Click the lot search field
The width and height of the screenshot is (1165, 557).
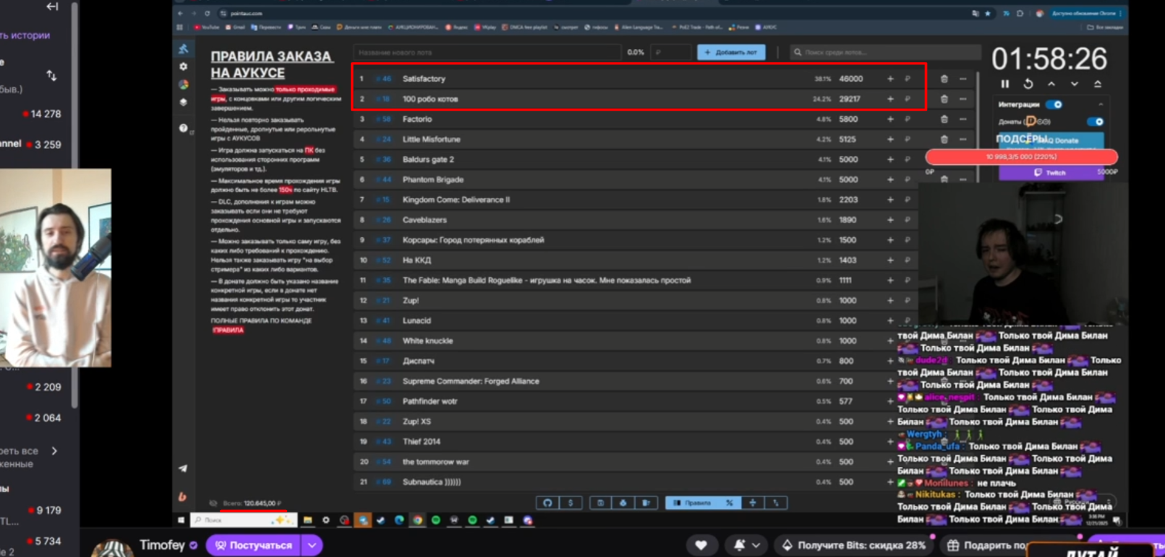coord(885,53)
